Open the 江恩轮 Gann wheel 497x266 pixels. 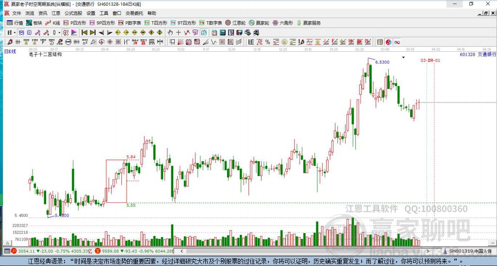235,23
